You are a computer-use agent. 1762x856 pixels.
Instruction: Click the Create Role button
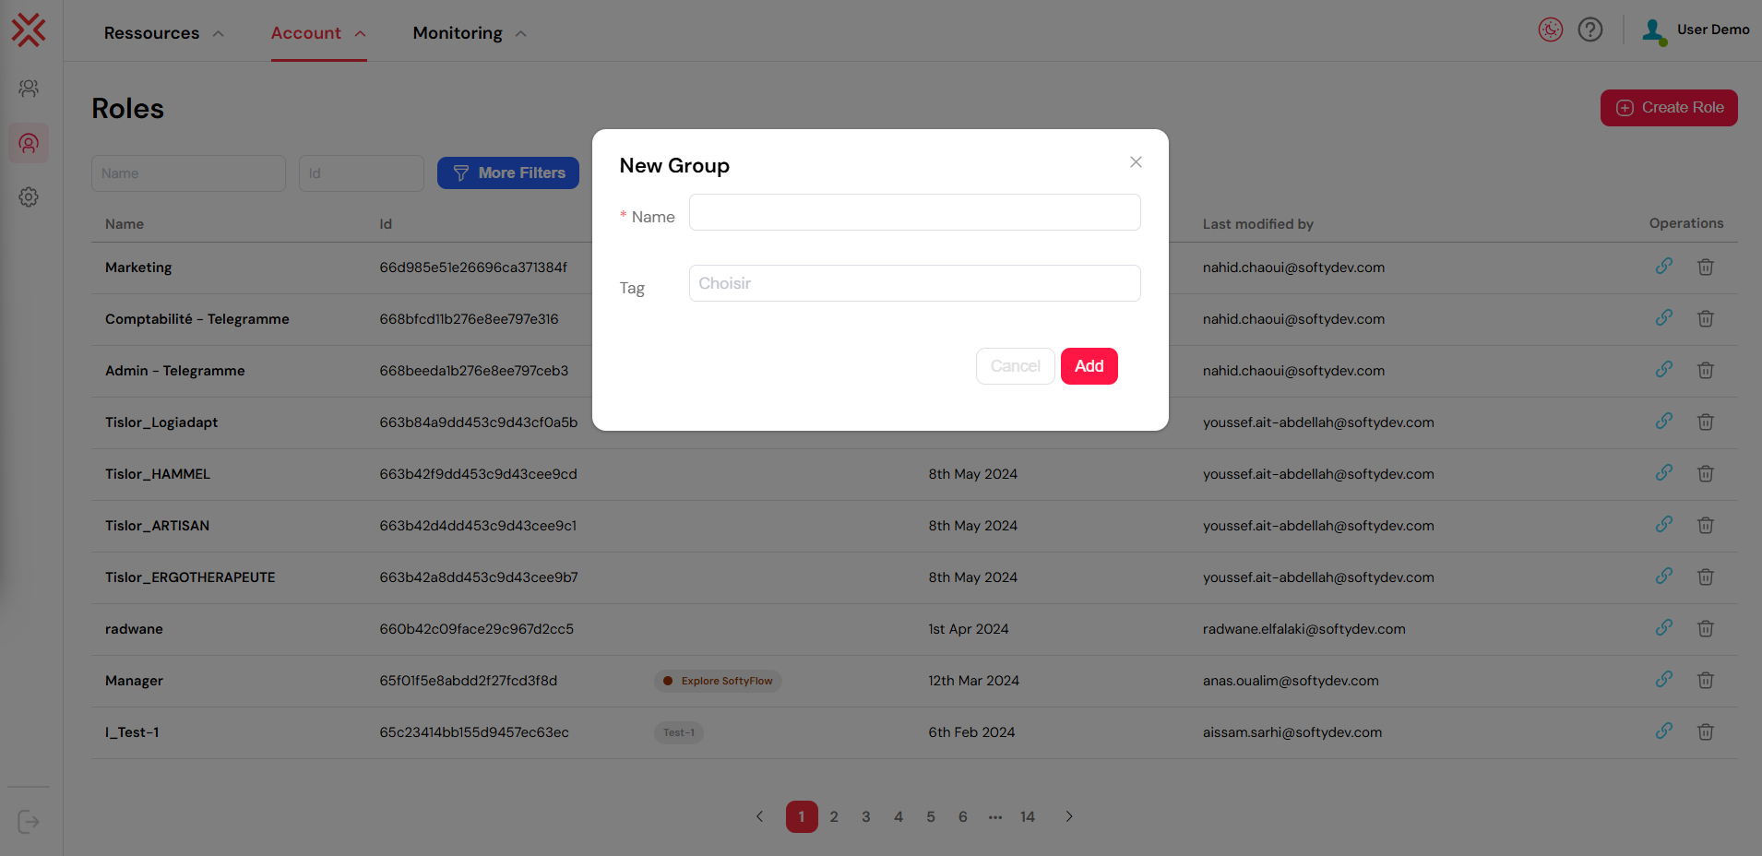pos(1669,108)
